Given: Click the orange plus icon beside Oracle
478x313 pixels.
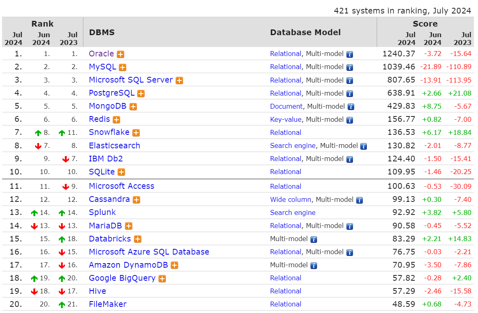Looking at the screenshot, I should click(x=121, y=54).
